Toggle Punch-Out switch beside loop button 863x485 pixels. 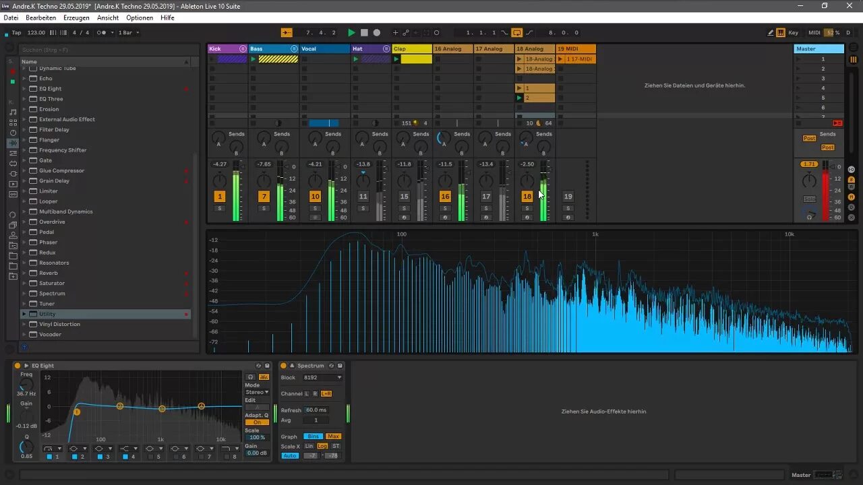(x=529, y=32)
